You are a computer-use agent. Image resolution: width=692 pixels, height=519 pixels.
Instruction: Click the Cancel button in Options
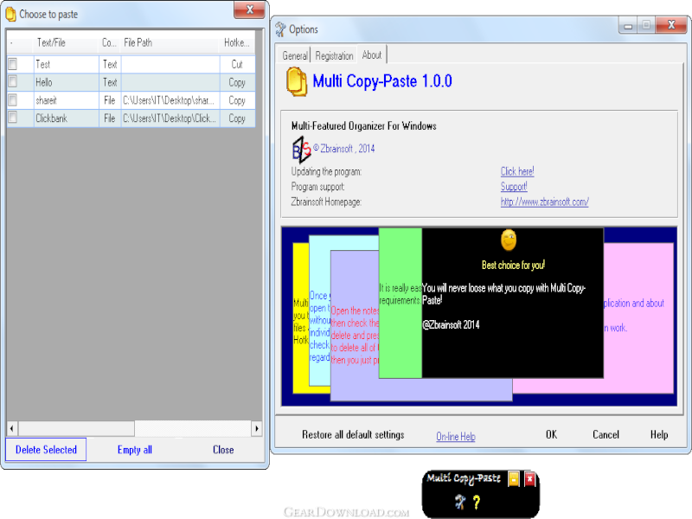605,435
